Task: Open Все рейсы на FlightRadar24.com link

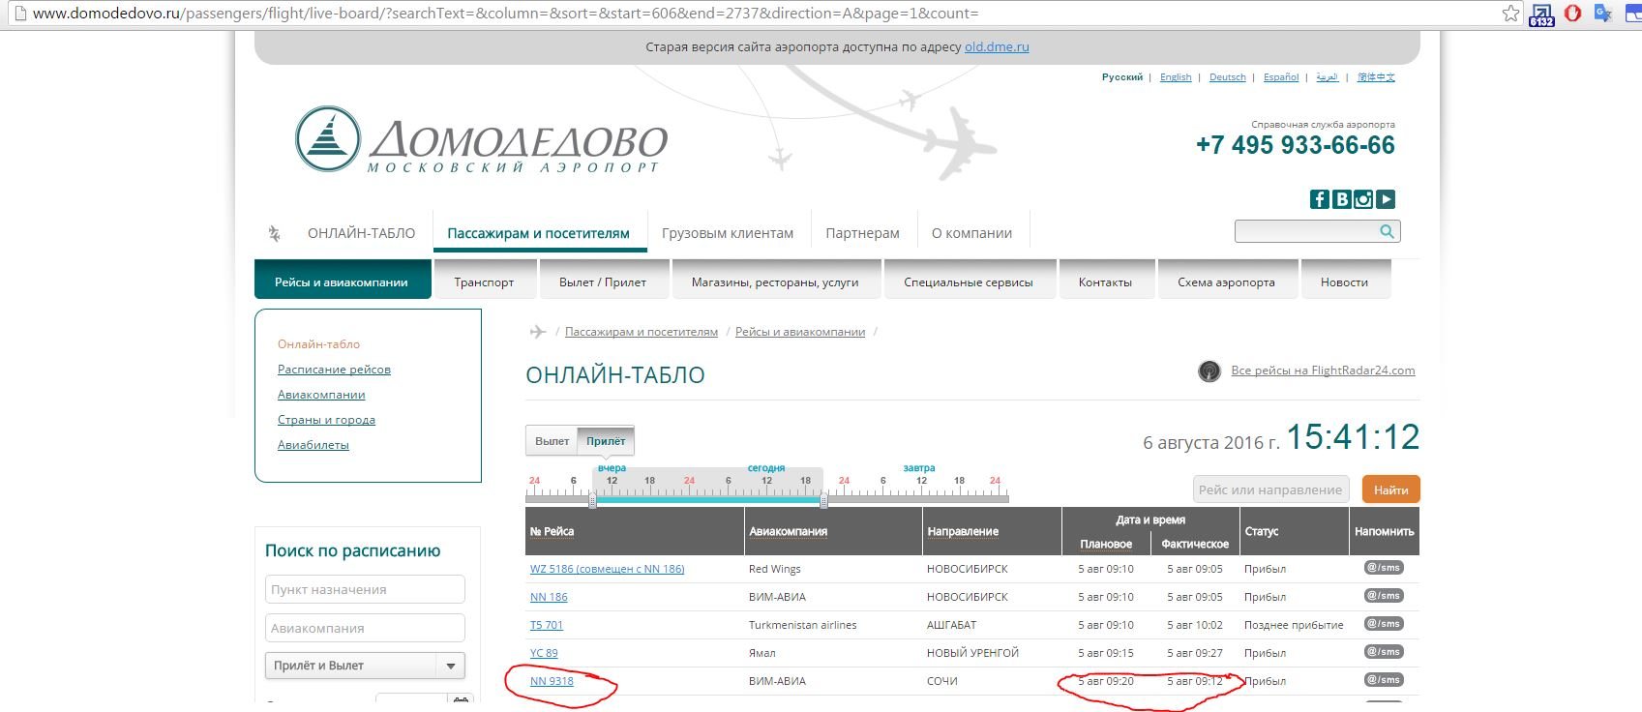Action: point(1323,371)
